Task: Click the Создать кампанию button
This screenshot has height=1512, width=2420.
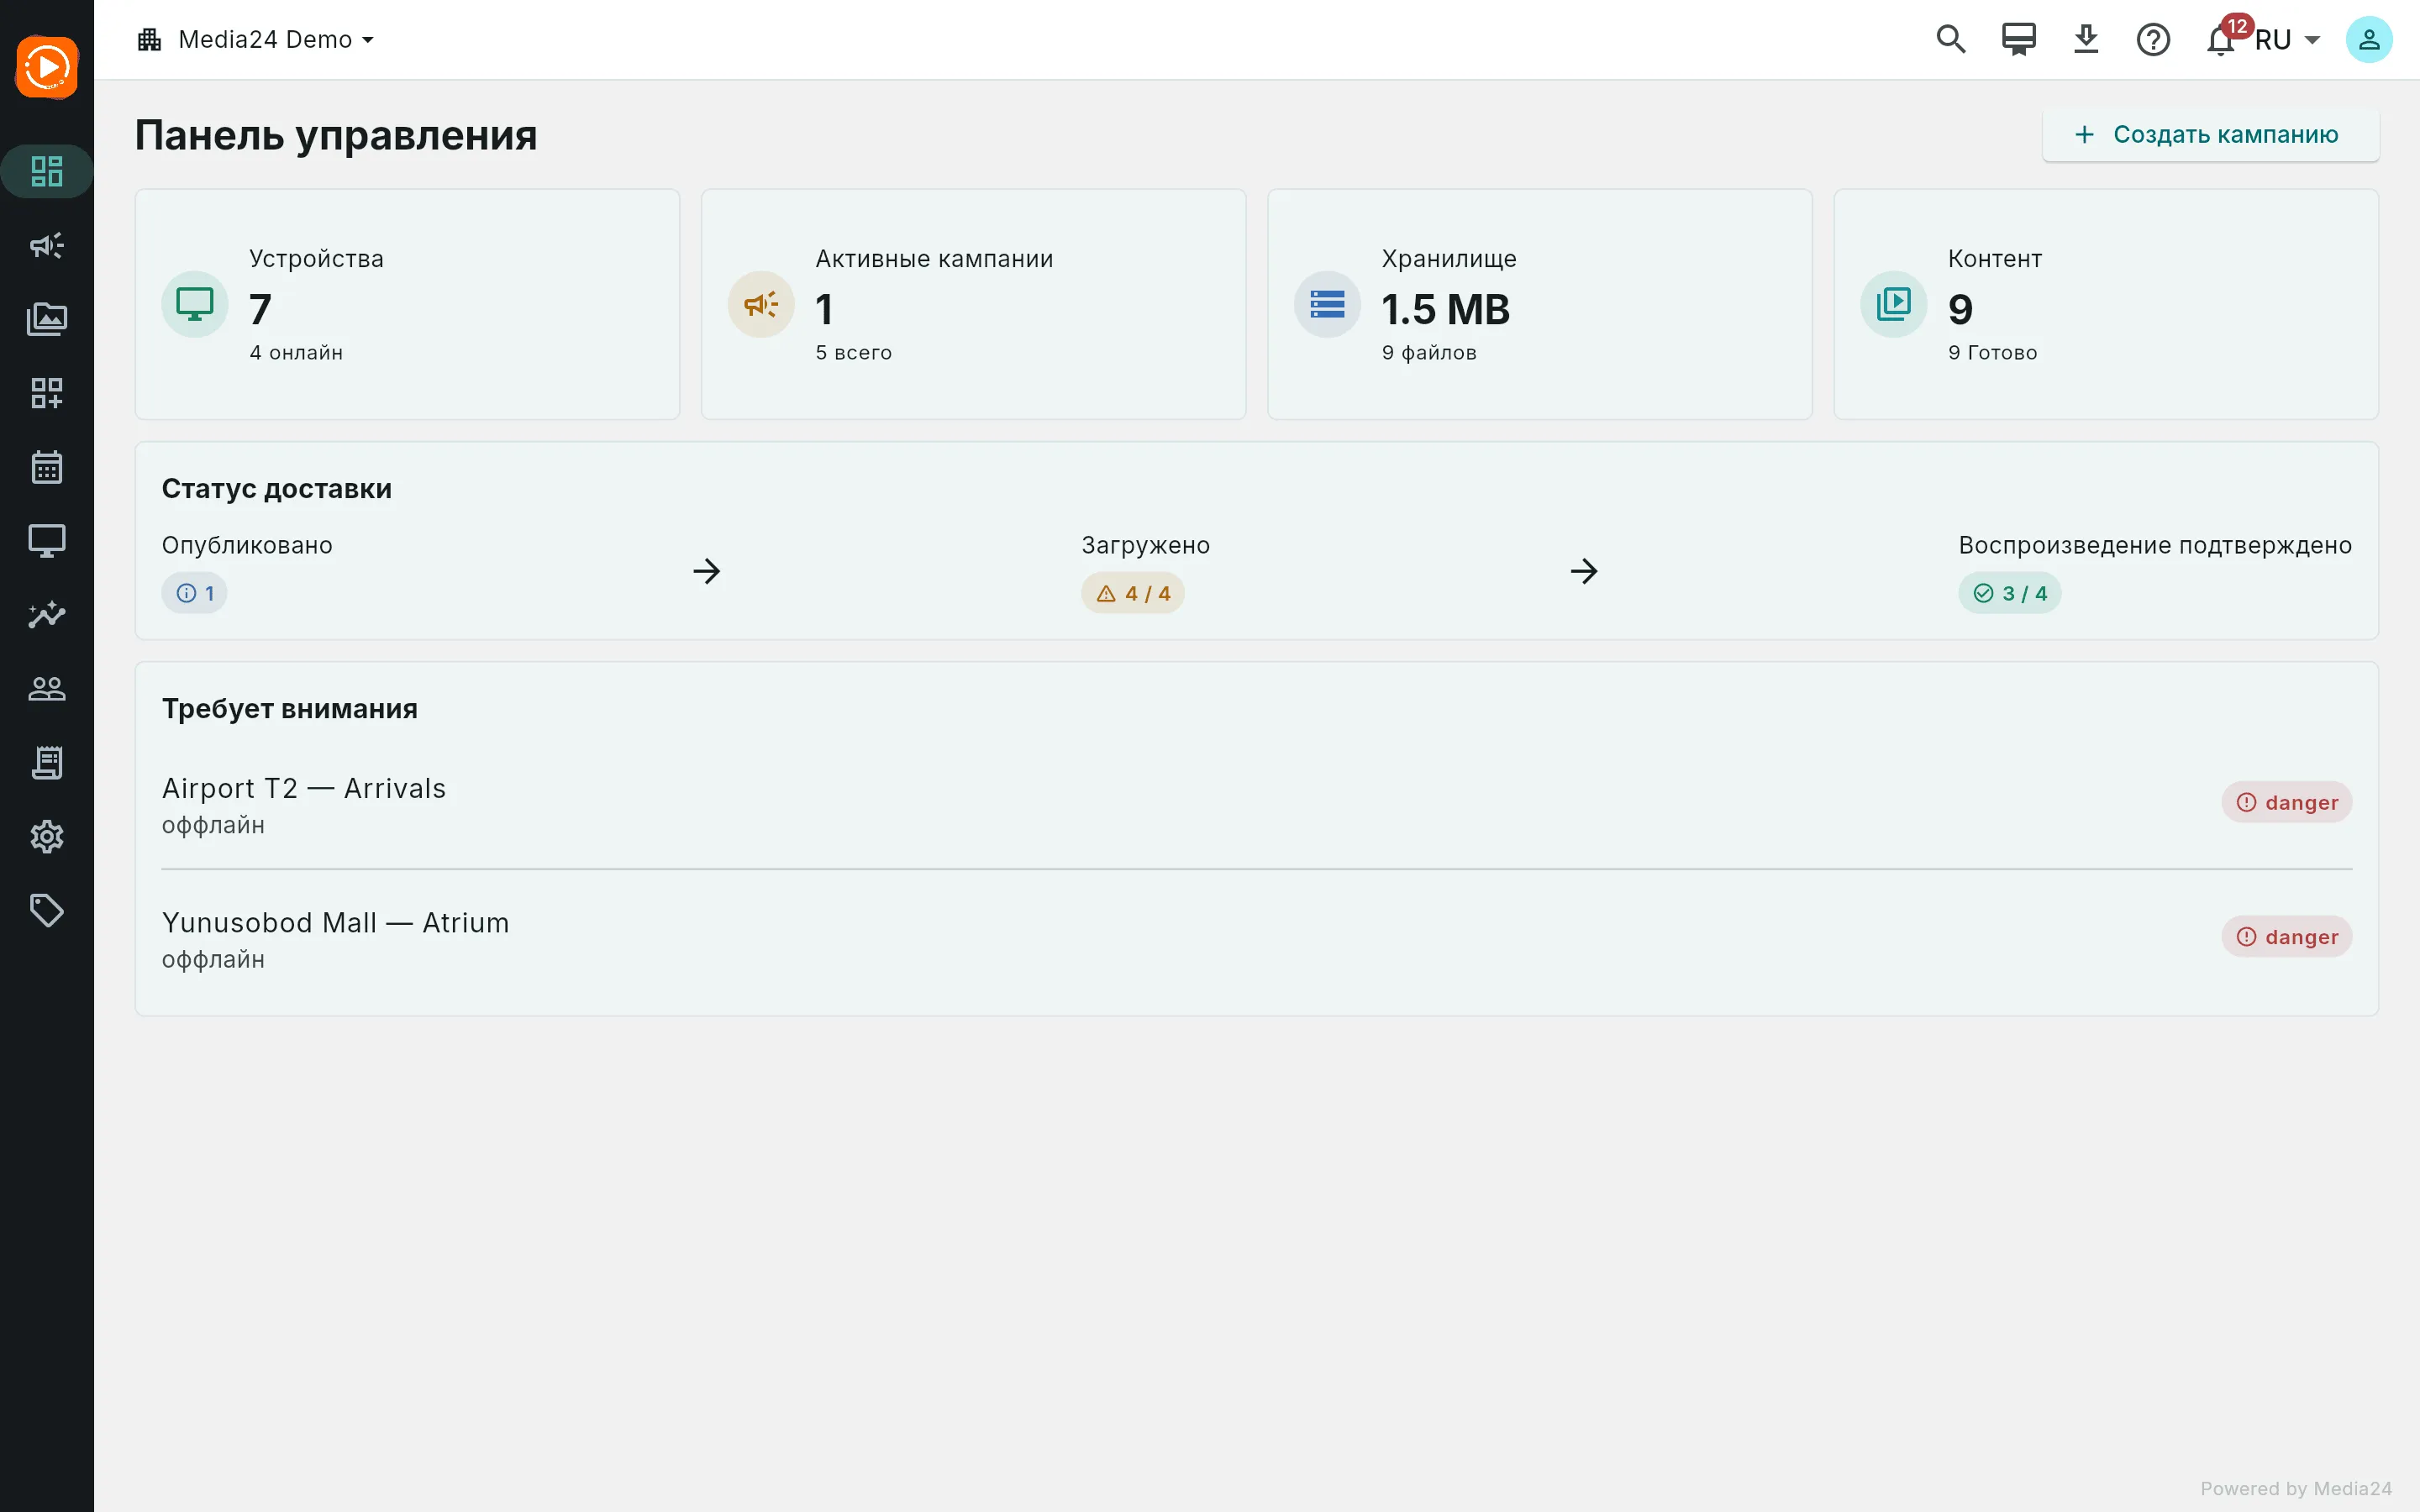Action: click(2210, 134)
